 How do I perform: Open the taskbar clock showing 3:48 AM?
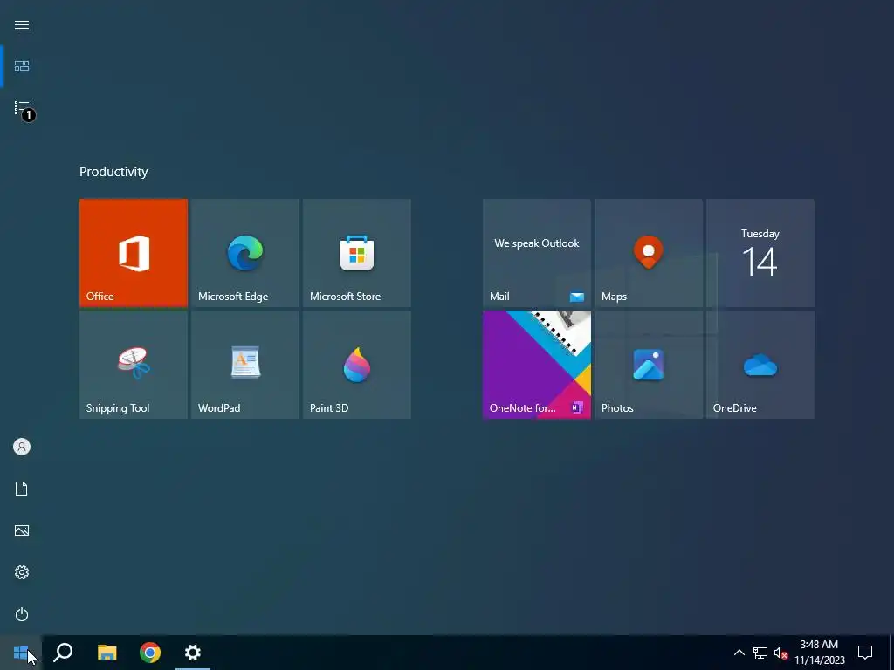[819, 653]
